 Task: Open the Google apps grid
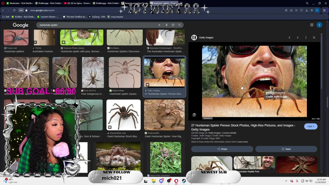tap(312, 25)
